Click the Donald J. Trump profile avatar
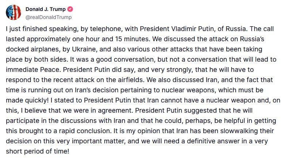Viewport: 283px width, 163px height. click(x=13, y=12)
